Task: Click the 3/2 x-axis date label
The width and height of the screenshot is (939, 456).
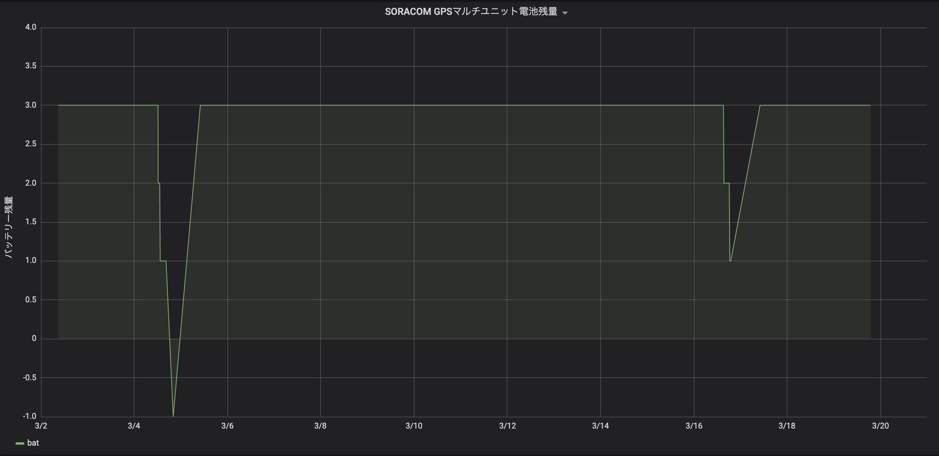Action: pos(41,426)
